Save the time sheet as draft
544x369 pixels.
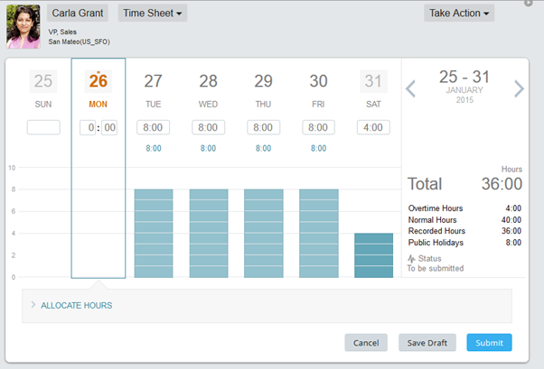point(427,343)
